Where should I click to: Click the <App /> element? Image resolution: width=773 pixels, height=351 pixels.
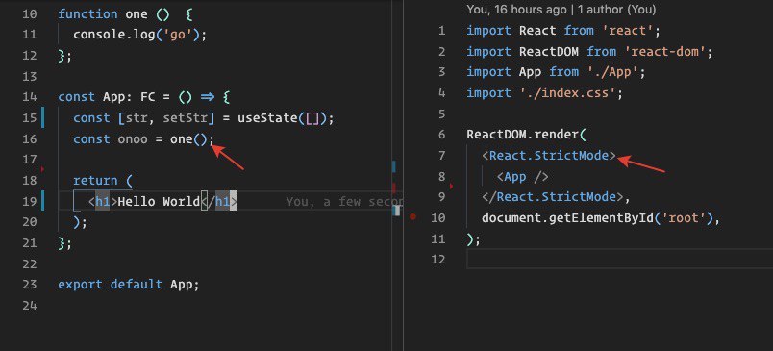(x=523, y=176)
